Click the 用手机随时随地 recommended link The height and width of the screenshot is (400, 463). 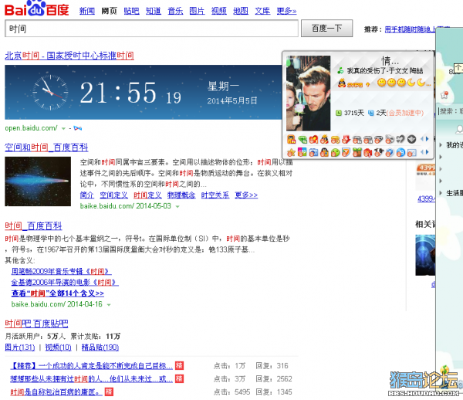click(410, 29)
